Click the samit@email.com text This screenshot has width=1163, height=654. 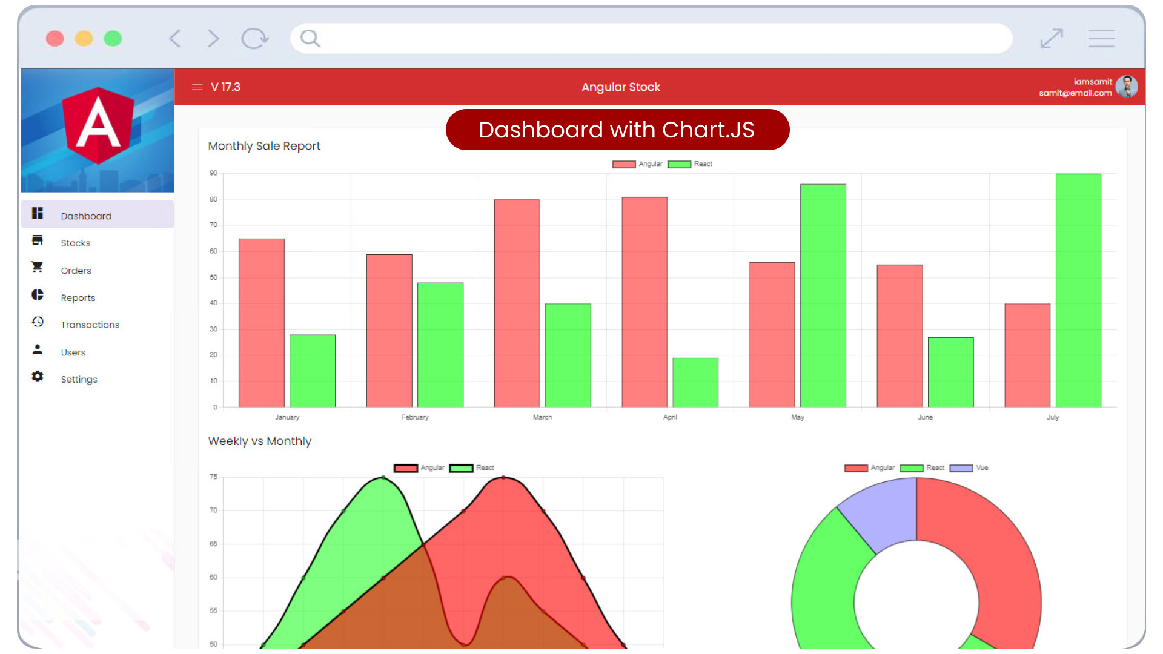pos(1075,93)
